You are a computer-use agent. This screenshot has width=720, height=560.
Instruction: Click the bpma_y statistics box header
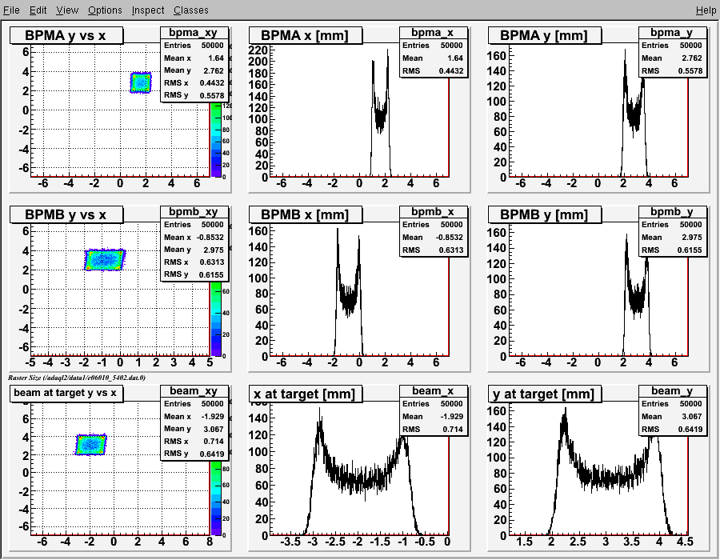pyautogui.click(x=673, y=33)
